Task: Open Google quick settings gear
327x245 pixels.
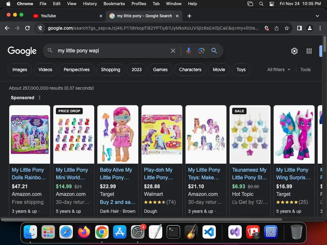Action: [294, 51]
